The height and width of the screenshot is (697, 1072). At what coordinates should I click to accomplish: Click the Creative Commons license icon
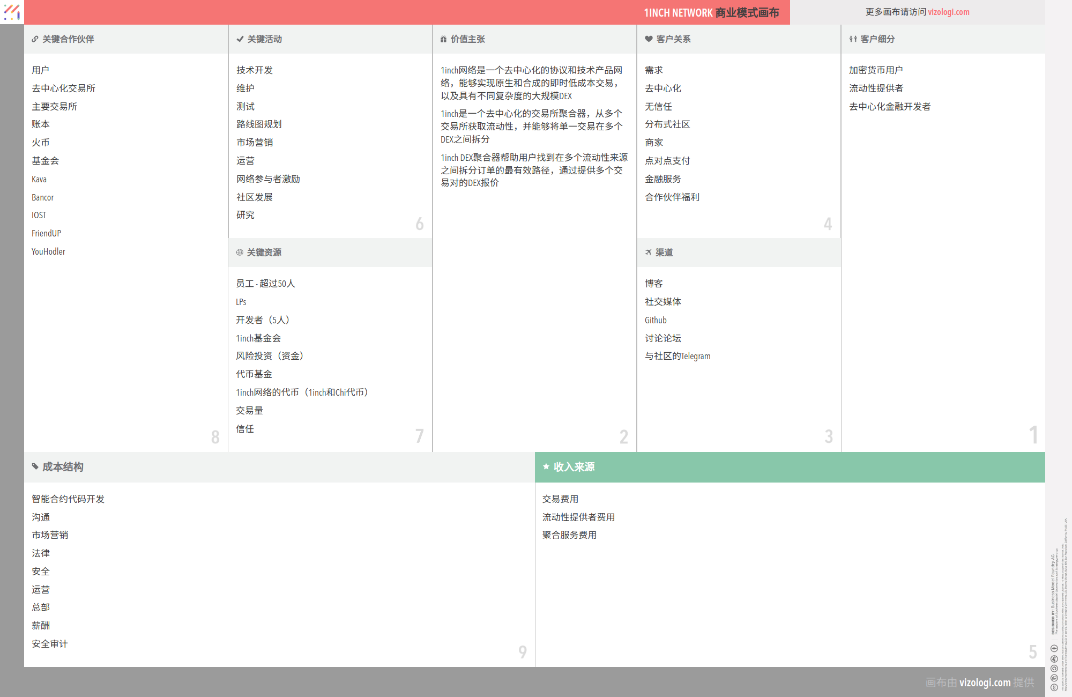(1054, 687)
